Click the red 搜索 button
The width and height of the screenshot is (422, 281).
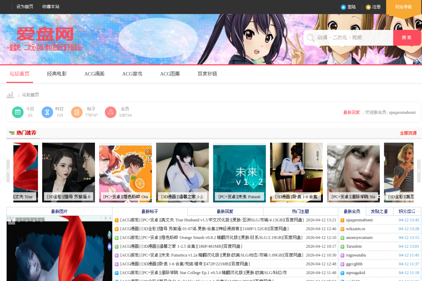pyautogui.click(x=407, y=38)
